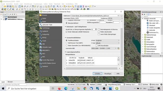Toggle Erster Datensatz enthält Feldnamen checkbox

[66, 32]
